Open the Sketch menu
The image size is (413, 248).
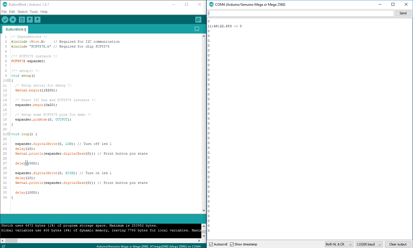pos(22,12)
